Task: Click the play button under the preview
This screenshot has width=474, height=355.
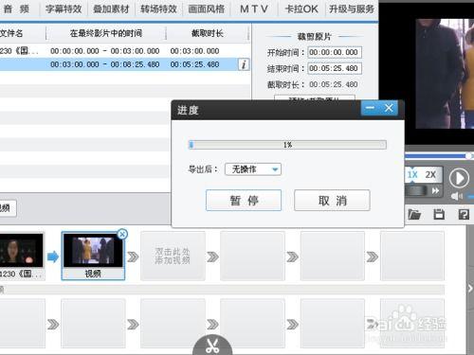Action: click(x=459, y=178)
